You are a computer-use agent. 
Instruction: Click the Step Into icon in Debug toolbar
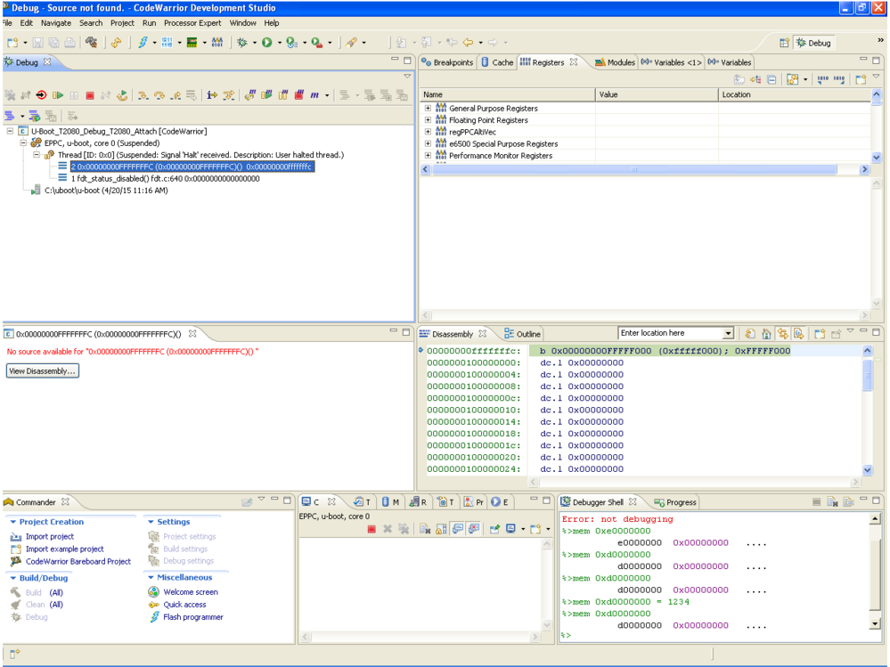(143, 95)
